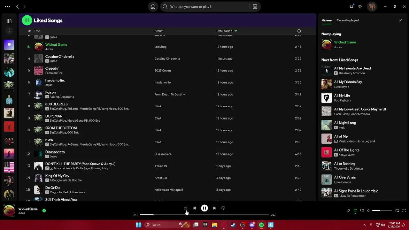This screenshot has height=230, width=409.
Task: Expand the Your Library sidebar
Action: (9, 21)
